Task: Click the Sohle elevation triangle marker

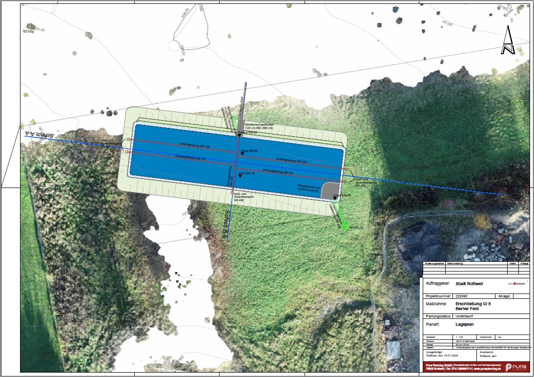Action: (243, 154)
